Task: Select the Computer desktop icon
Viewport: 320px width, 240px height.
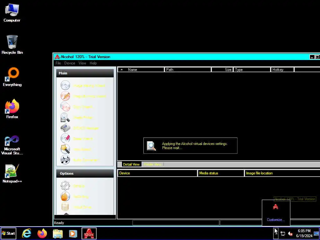Action: point(12,13)
